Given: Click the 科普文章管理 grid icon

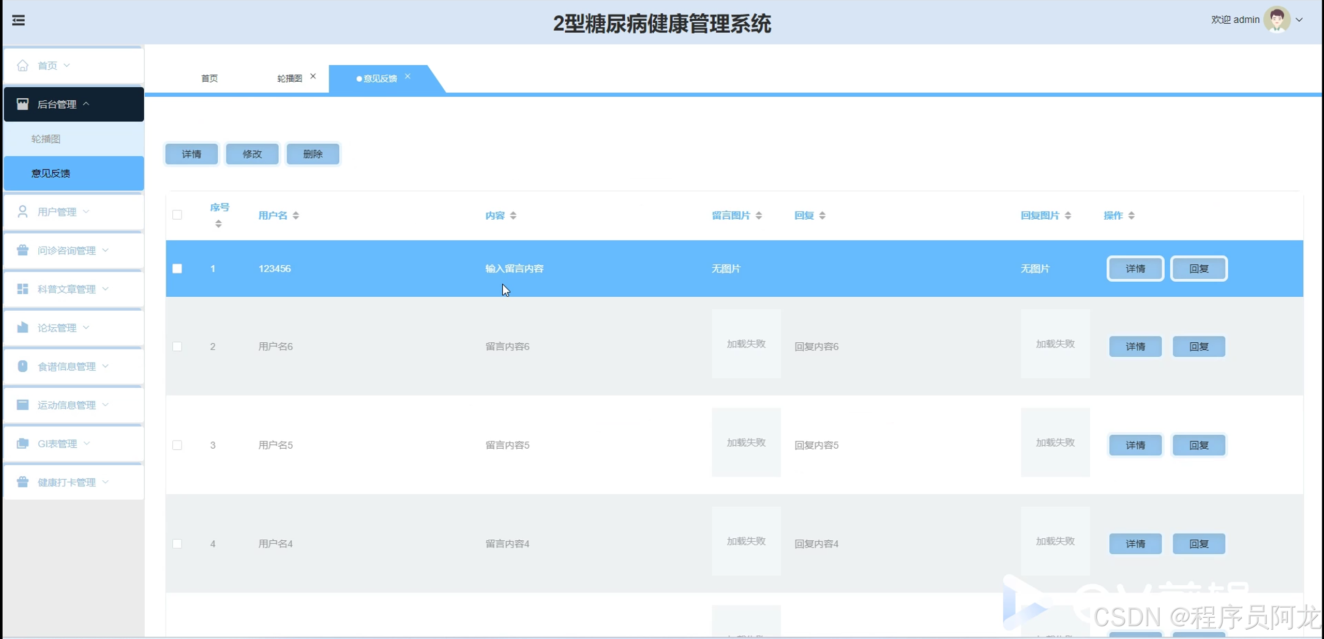Looking at the screenshot, I should pyautogui.click(x=22, y=289).
